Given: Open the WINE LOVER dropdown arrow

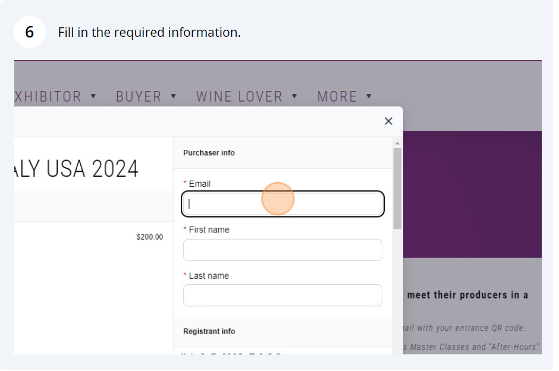Looking at the screenshot, I should (294, 96).
